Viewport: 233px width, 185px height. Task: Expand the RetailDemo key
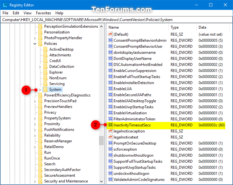click(x=35, y=147)
